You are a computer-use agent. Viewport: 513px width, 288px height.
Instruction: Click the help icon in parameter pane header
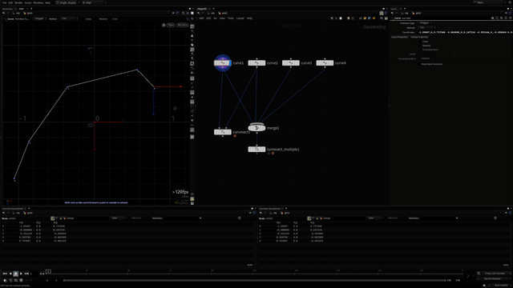click(510, 18)
